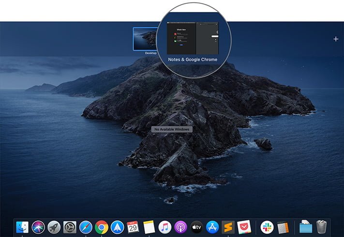Launch Siri from the Dock

38,227
